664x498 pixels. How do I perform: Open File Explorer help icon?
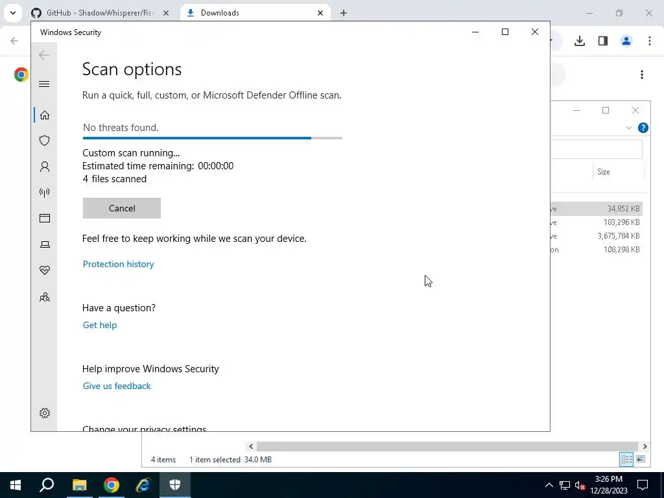click(643, 128)
